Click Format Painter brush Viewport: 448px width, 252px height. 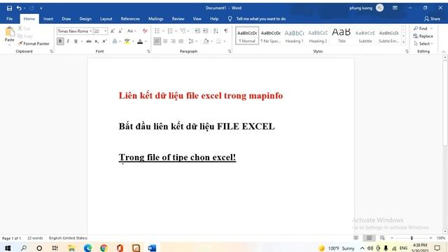coord(34,43)
